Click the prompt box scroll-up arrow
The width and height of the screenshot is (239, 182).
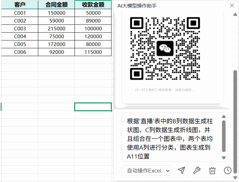click(224, 117)
